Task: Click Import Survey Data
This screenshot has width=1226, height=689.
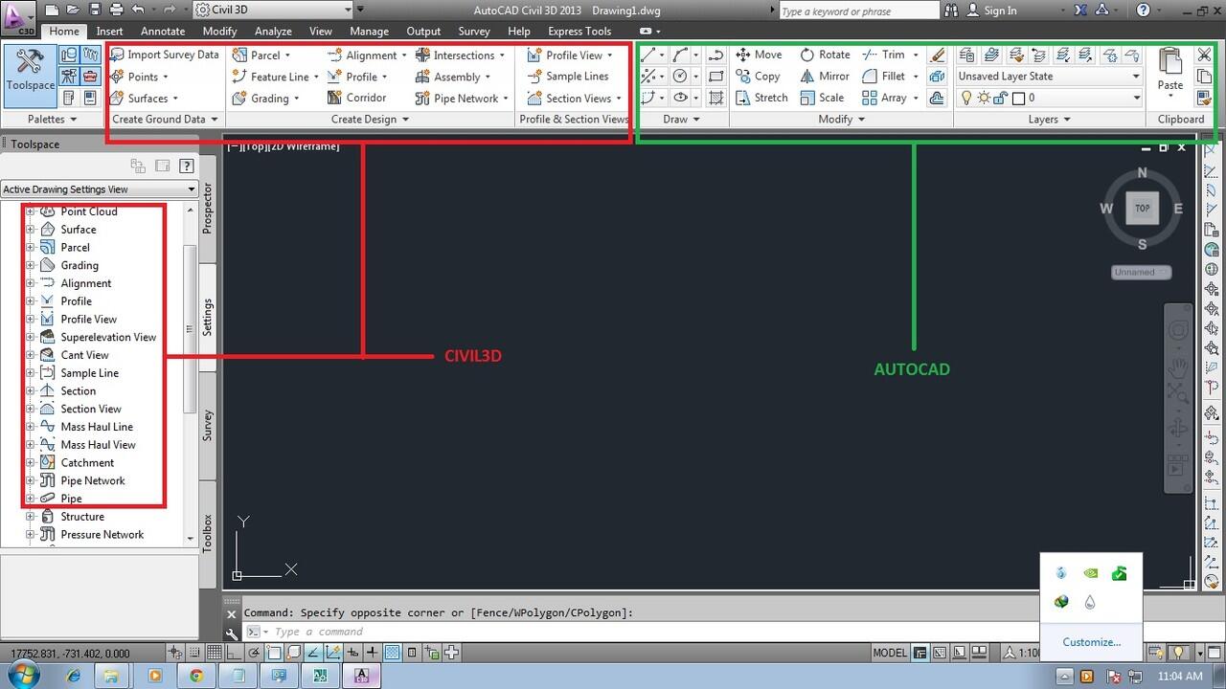Action: pos(164,55)
